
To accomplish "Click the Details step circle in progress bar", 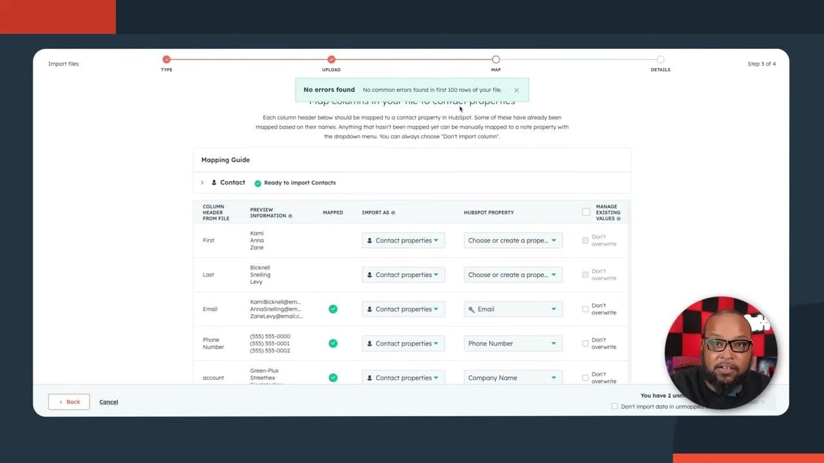I will [x=660, y=59].
